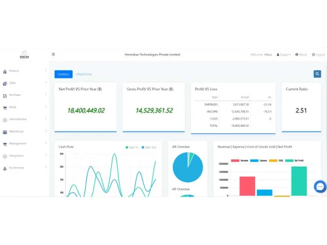The width and height of the screenshot is (327, 245).
Task: Click the gross profit value 14,529,361.52
Action: click(x=154, y=110)
